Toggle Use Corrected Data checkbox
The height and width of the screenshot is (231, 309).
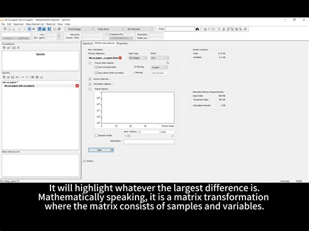tap(96, 67)
